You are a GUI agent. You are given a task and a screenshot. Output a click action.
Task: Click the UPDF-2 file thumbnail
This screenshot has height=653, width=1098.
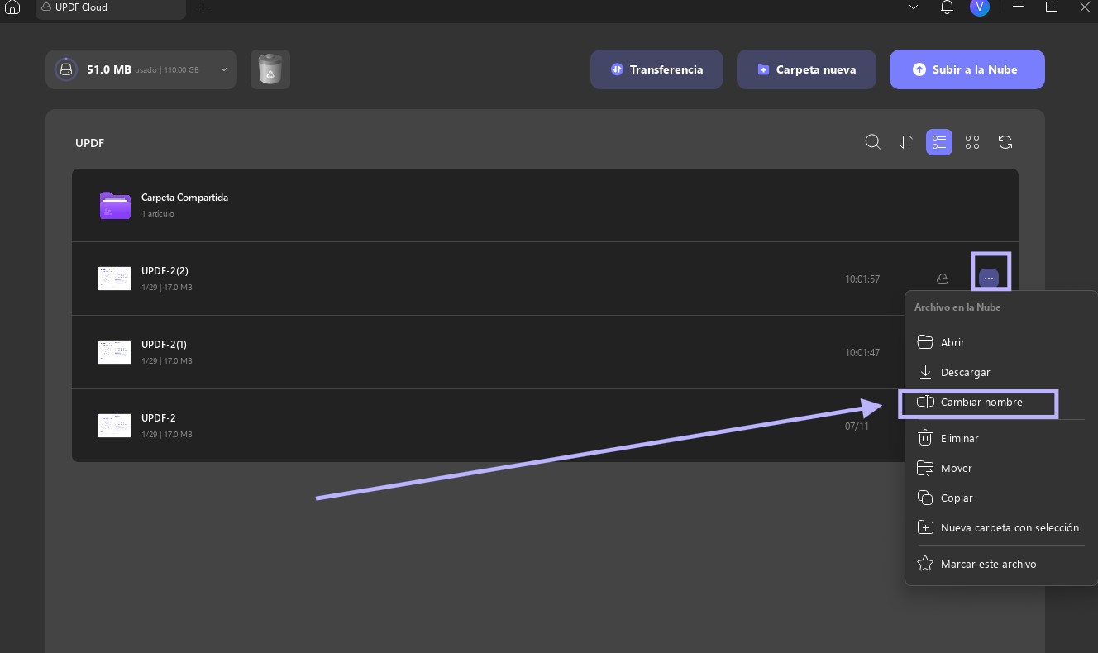click(115, 426)
